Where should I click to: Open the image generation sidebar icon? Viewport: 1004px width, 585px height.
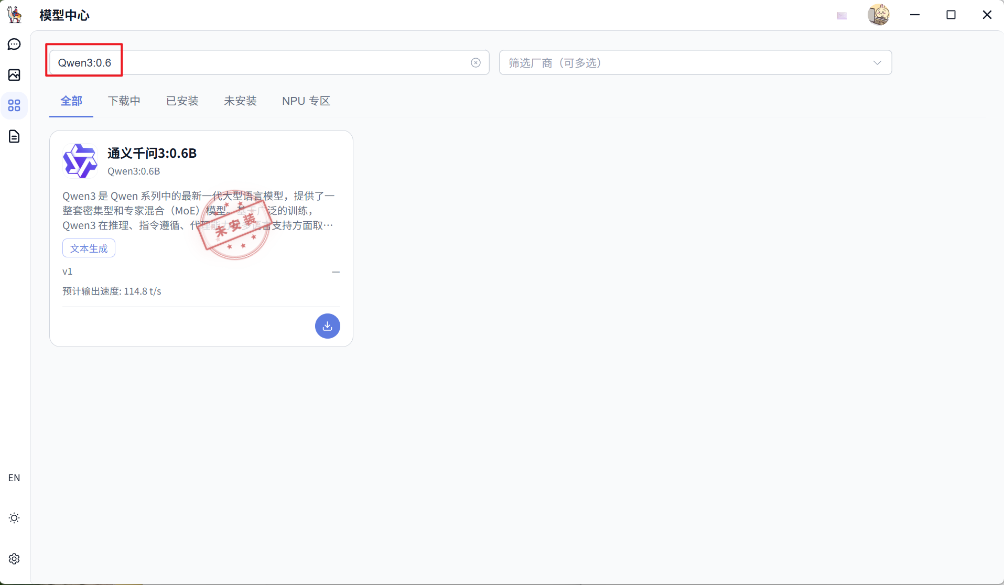14,75
